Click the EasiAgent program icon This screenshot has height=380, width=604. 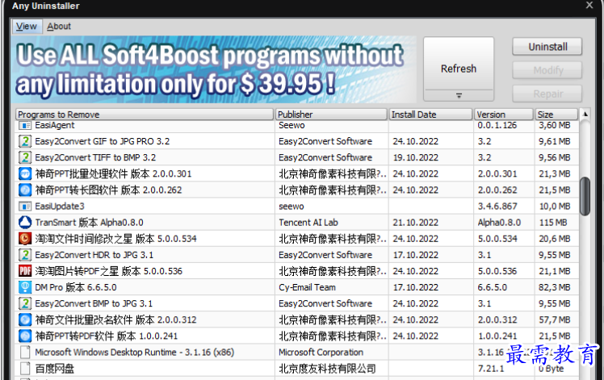[x=25, y=126]
